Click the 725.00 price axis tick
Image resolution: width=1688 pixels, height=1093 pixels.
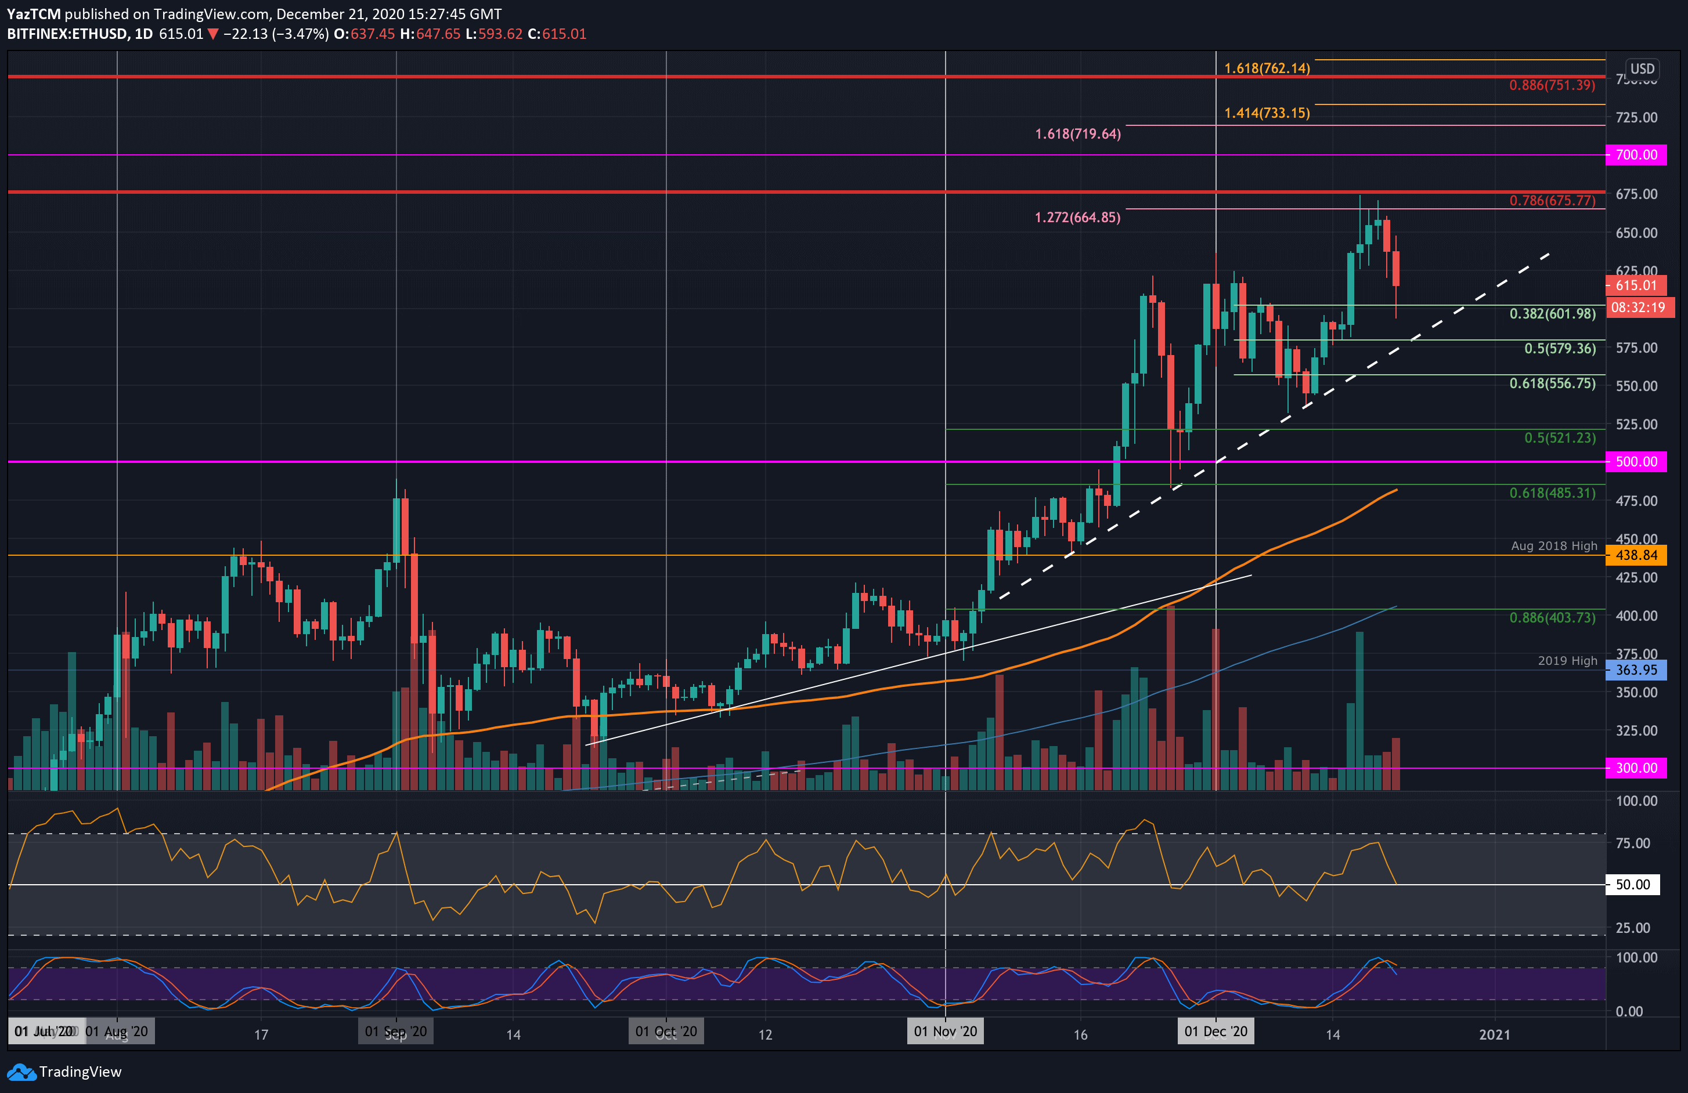tap(1636, 118)
